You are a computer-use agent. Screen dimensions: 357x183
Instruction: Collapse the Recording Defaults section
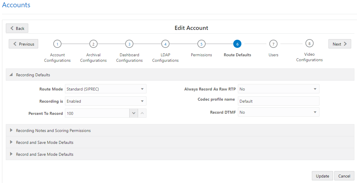11,75
